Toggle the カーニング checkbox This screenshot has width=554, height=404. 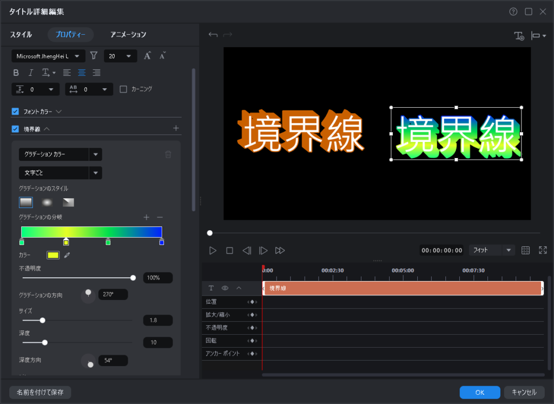pos(123,89)
